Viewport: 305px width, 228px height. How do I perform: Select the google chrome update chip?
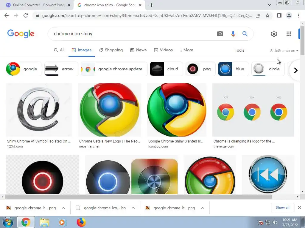coord(114,69)
